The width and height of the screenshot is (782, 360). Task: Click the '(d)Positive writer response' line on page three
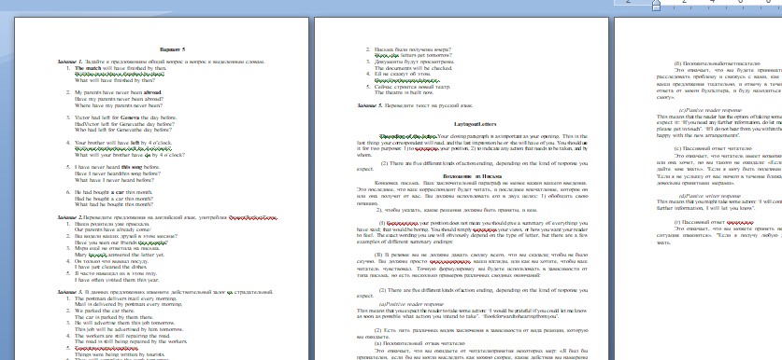(710, 196)
